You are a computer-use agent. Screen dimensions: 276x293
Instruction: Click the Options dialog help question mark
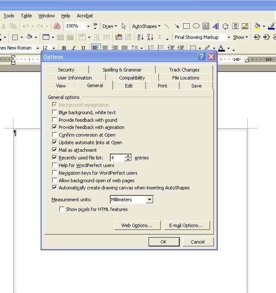201,57
